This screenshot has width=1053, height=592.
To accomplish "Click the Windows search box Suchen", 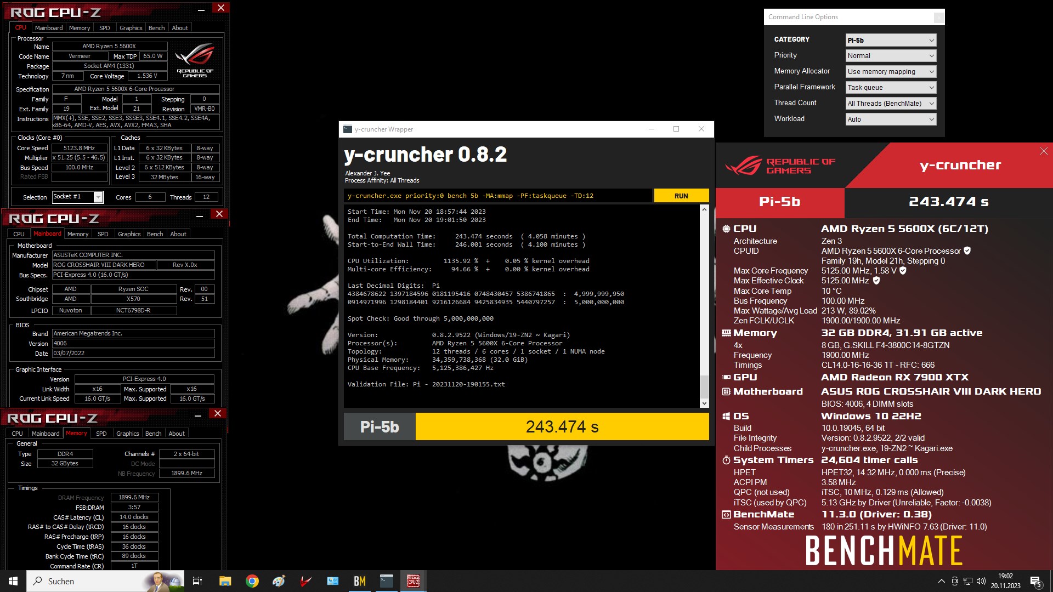I will pyautogui.click(x=104, y=581).
